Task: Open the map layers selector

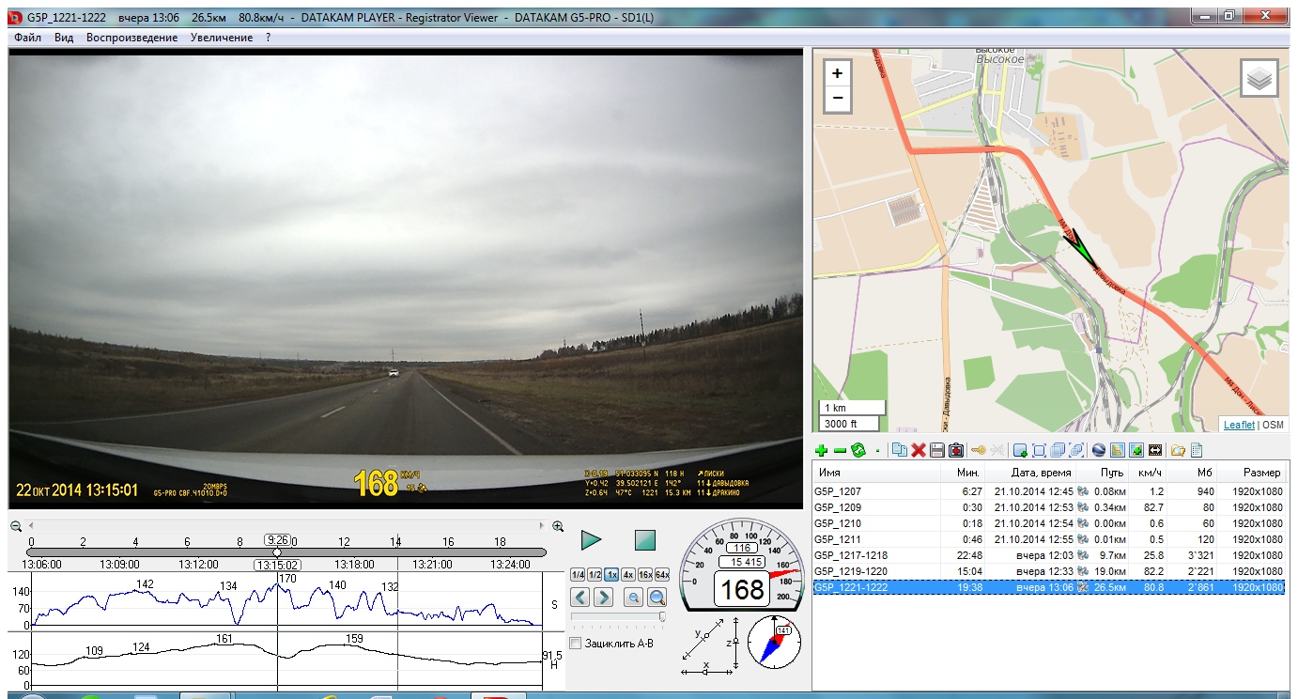Action: pos(1259,79)
